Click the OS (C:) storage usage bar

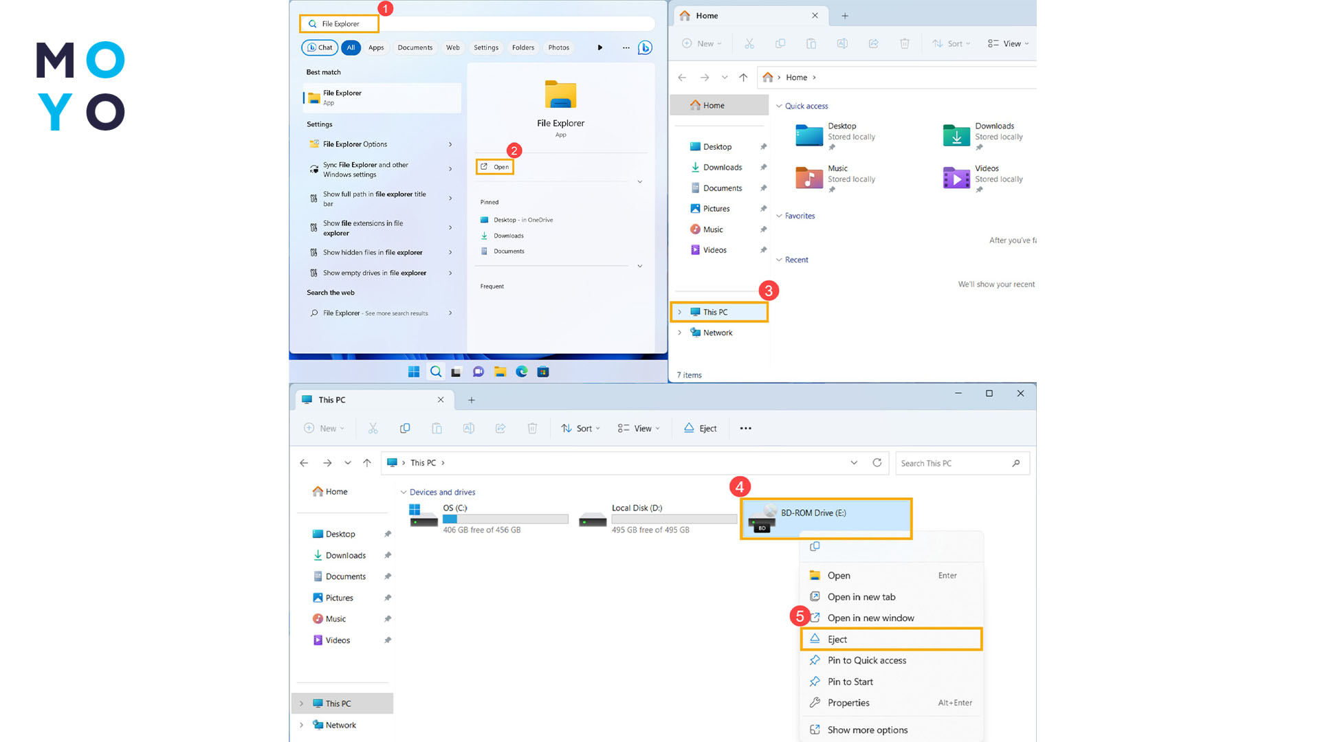tap(505, 519)
